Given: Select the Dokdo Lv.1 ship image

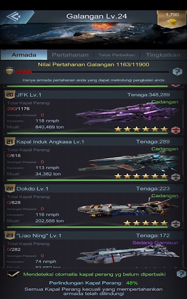Looking at the screenshot, I should click(x=128, y=208).
